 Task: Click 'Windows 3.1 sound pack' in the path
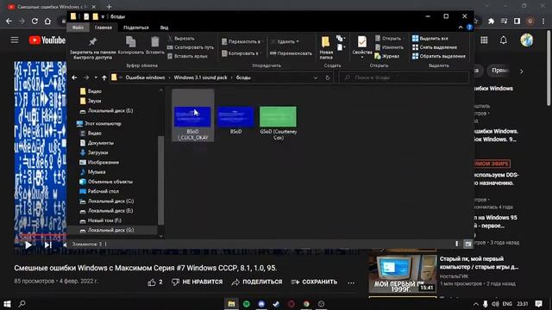point(200,77)
